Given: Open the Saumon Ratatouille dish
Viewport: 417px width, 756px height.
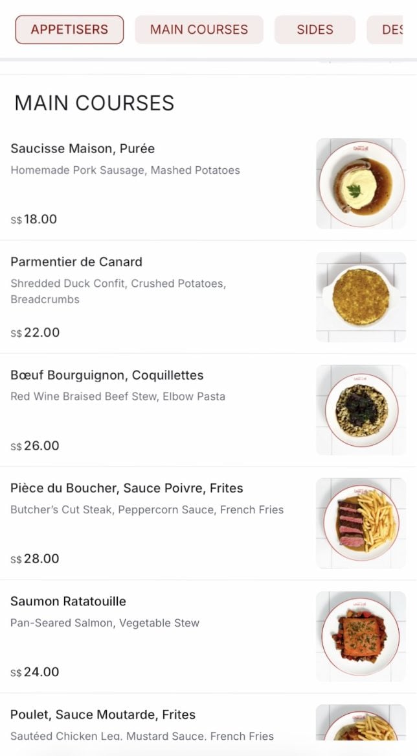Looking at the screenshot, I should pos(68,601).
